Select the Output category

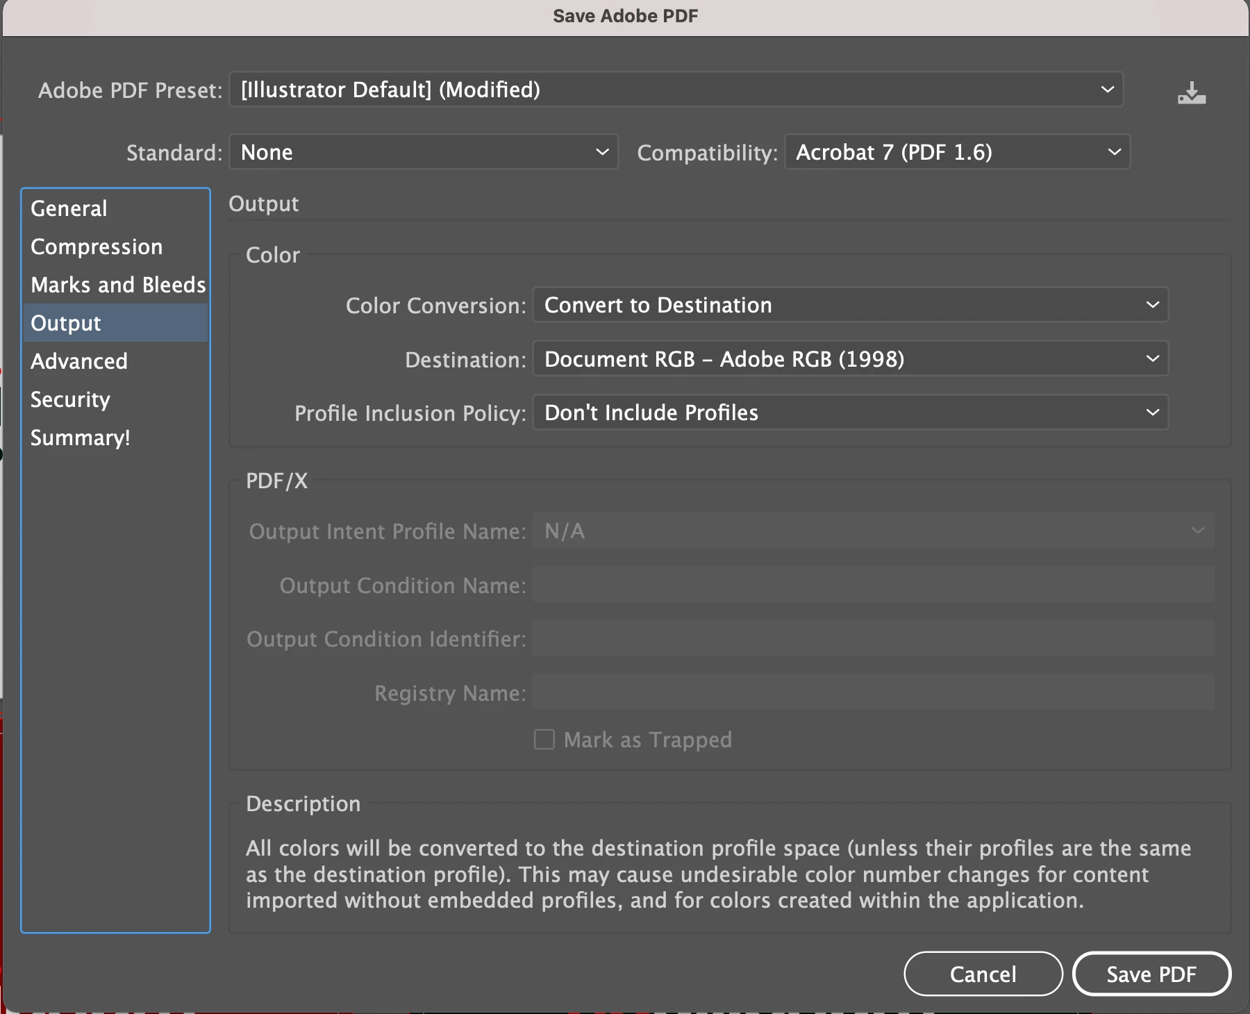click(x=115, y=323)
